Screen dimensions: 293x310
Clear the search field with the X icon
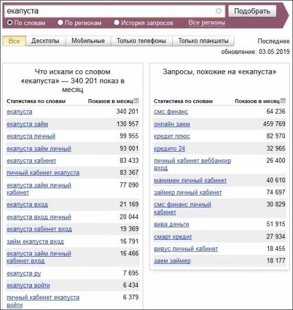point(219,11)
